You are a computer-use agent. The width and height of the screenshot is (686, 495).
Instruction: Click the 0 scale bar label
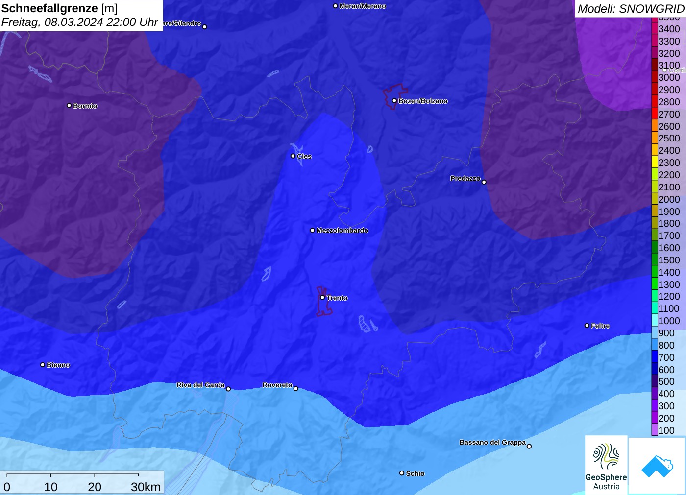point(7,487)
